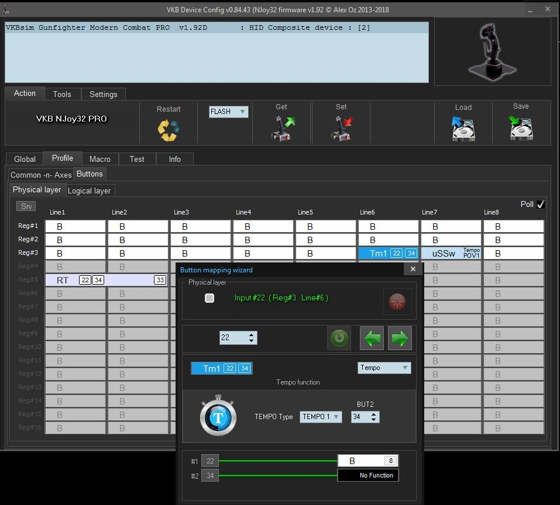Image resolution: width=560 pixels, height=505 pixels.
Task: Click the VKB NJoy32 PRO label
Action: click(71, 119)
